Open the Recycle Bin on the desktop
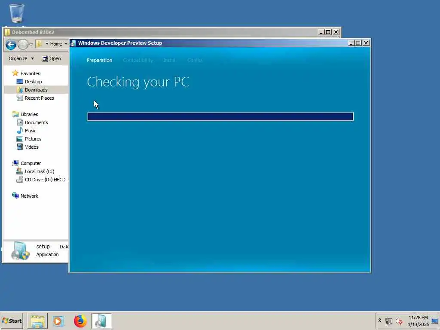Screen dimensions: 440x330 pyautogui.click(x=17, y=13)
